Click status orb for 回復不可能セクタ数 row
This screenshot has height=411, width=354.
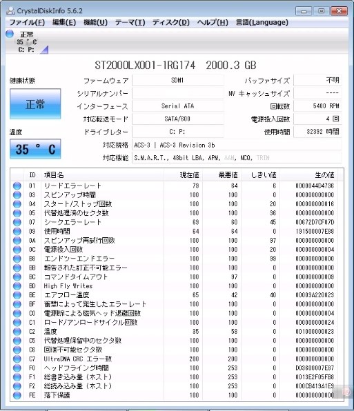pyautogui.click(x=17, y=350)
